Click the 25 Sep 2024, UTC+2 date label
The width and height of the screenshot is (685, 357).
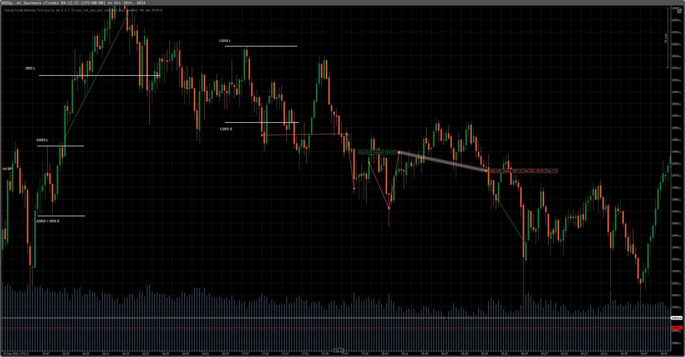pyautogui.click(x=16, y=353)
